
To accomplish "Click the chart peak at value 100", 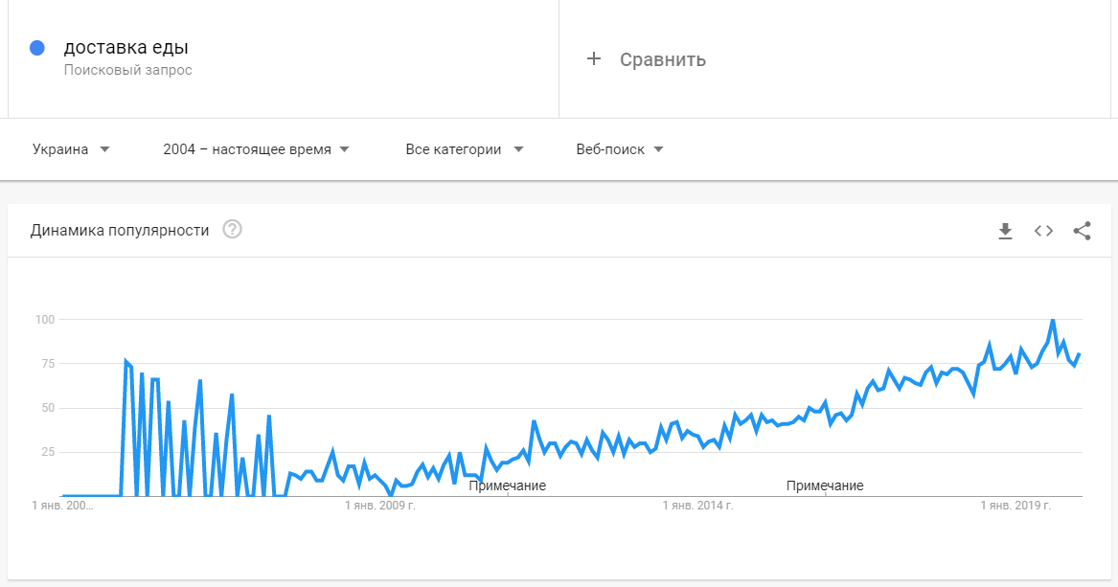I will click(x=1053, y=320).
